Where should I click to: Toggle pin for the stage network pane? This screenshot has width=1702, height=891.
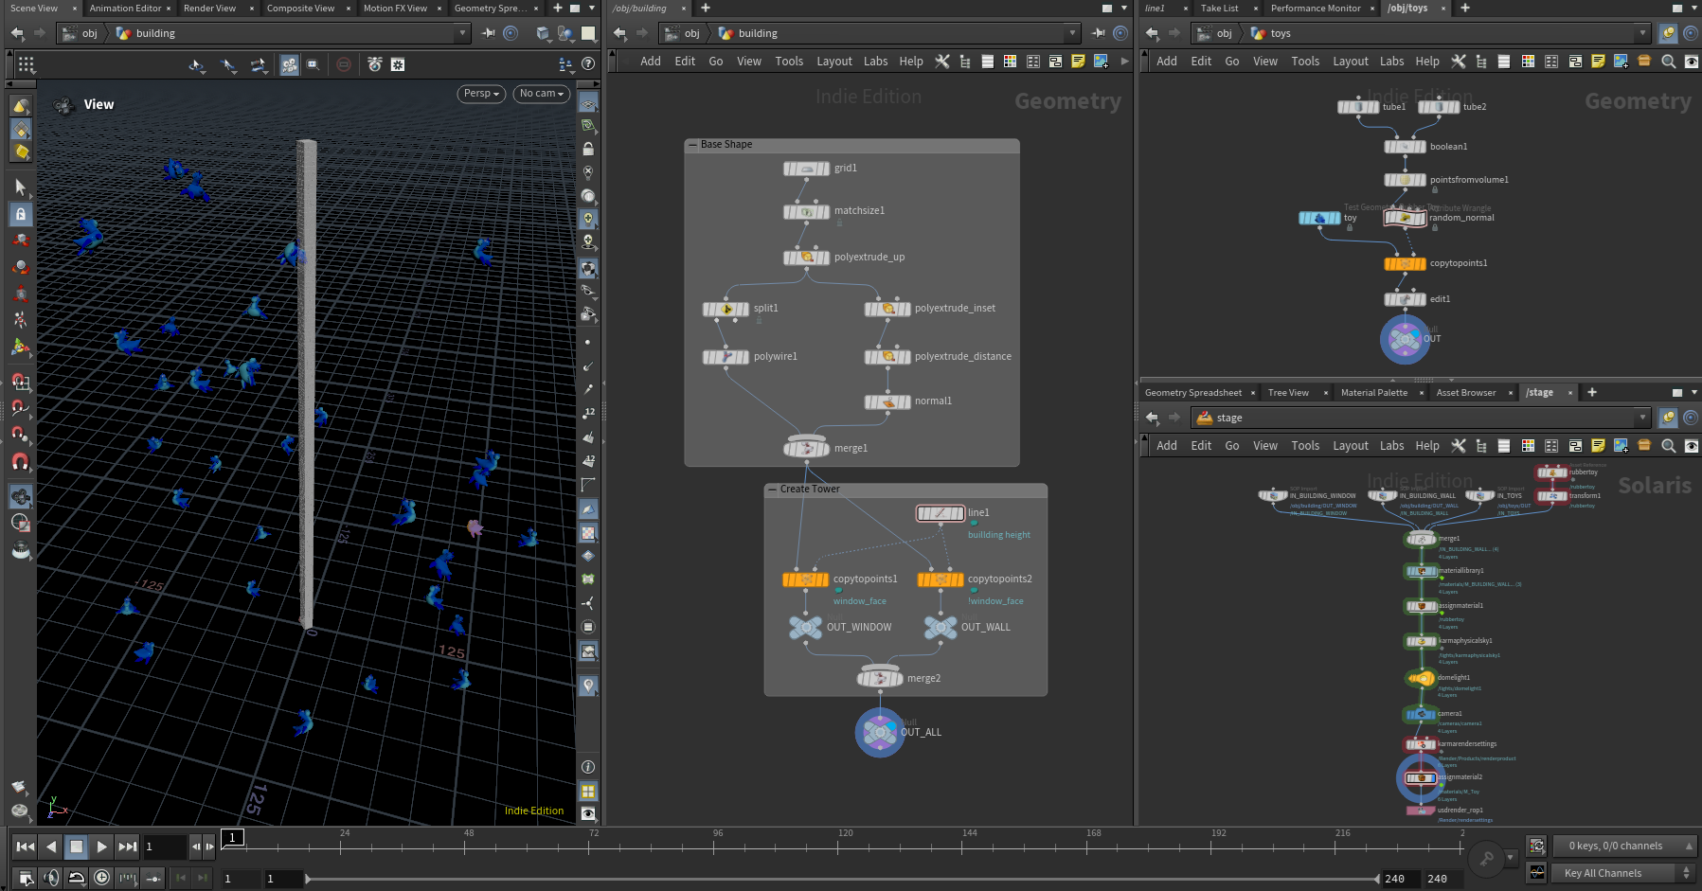1668,418
